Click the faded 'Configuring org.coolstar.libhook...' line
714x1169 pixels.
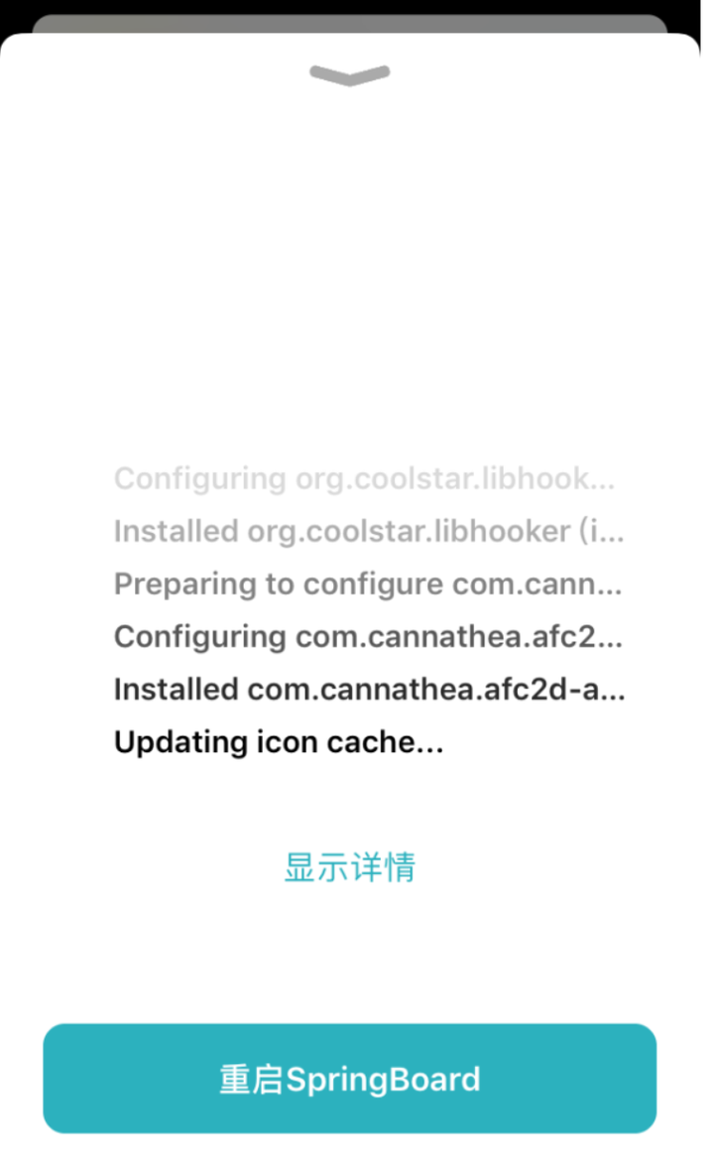click(x=365, y=478)
